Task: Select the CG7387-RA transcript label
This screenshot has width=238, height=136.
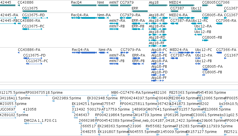Action: (180, 21)
